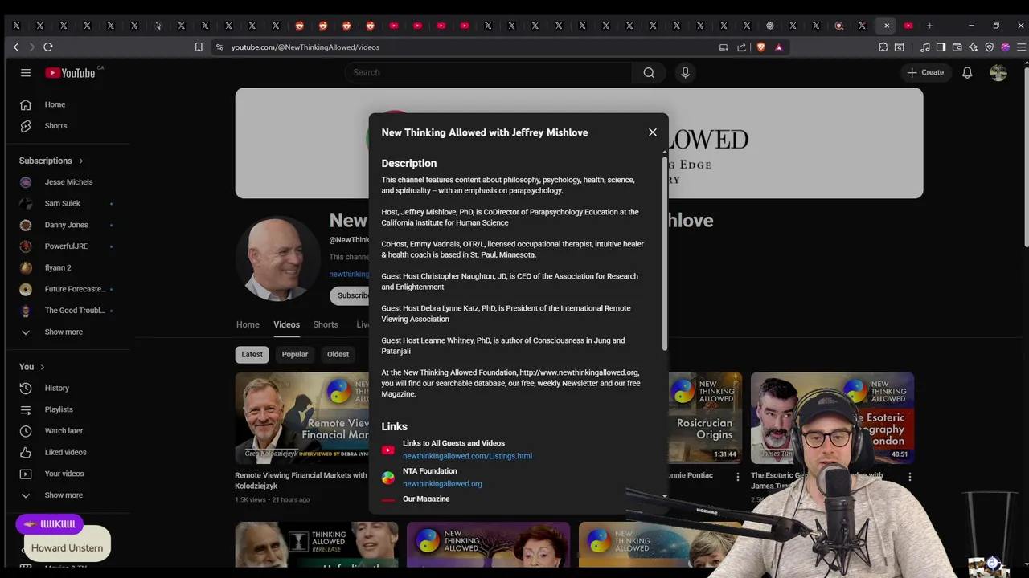Click the browser address bar URL
The image size is (1029, 578).
tap(305, 47)
